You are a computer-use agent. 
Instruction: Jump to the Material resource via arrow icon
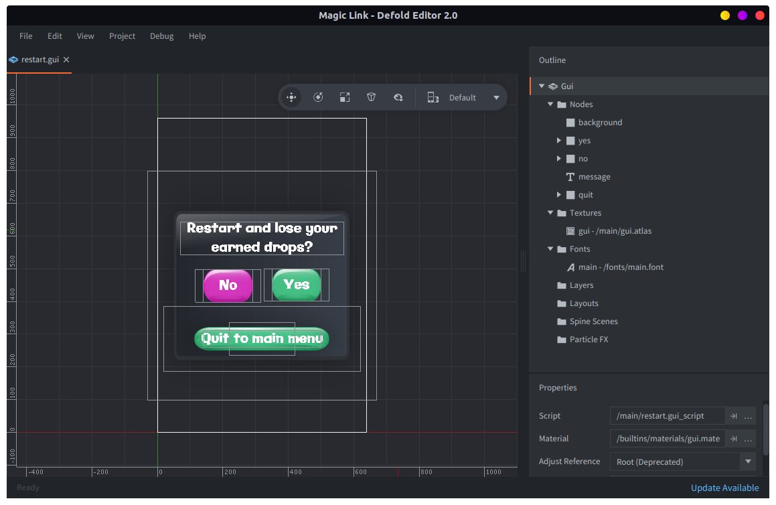click(x=734, y=439)
